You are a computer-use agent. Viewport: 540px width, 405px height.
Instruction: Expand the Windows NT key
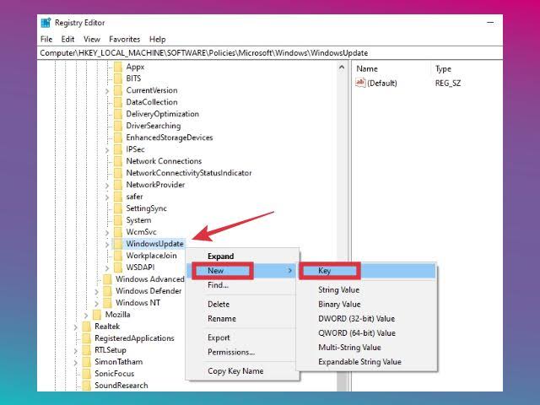point(96,304)
